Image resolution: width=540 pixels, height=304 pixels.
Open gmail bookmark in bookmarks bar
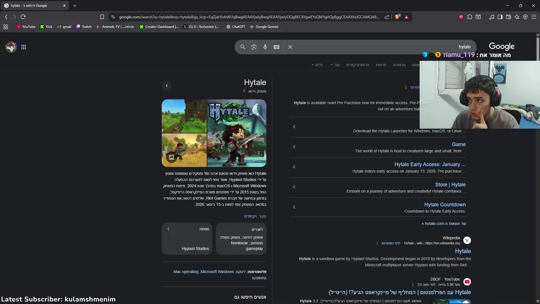64,27
